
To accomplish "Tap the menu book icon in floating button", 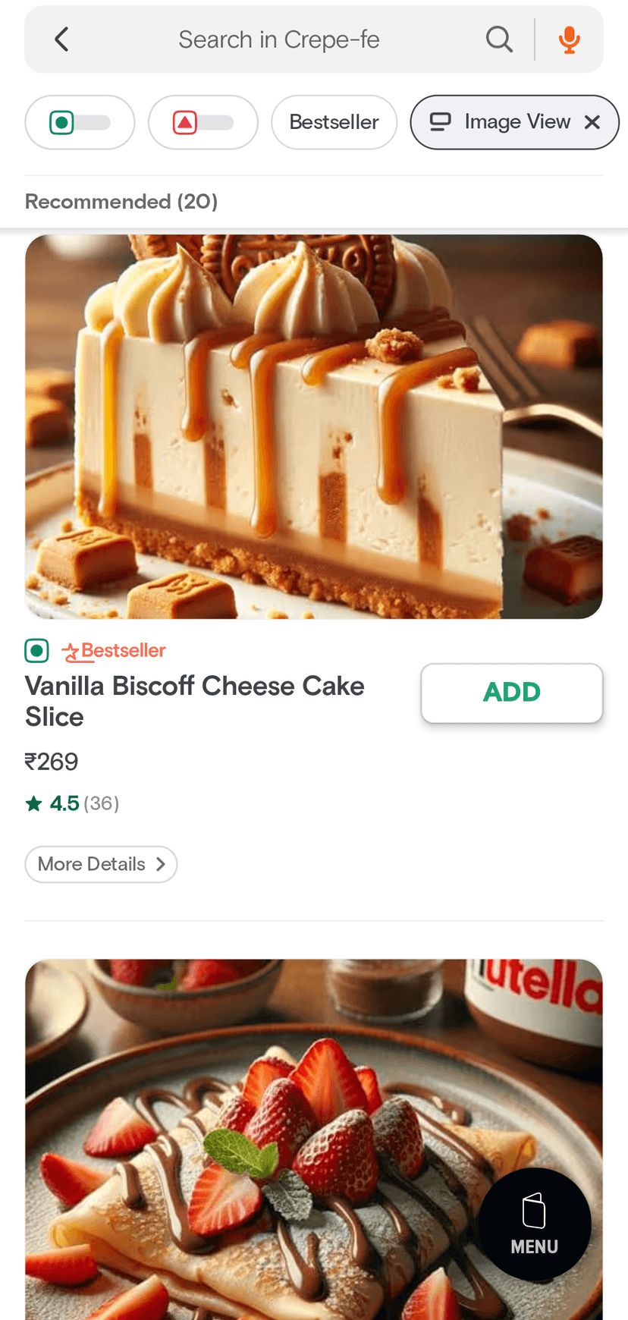I will click(x=534, y=1210).
